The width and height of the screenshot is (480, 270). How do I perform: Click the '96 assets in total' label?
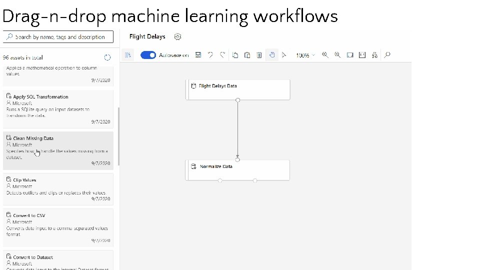(23, 57)
